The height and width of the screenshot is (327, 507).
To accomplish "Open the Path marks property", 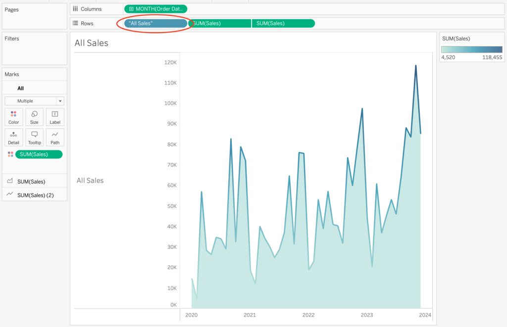I will [x=55, y=137].
